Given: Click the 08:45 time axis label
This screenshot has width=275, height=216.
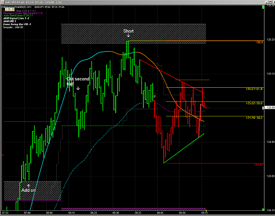Looking at the screenshot, I should 160,213.
